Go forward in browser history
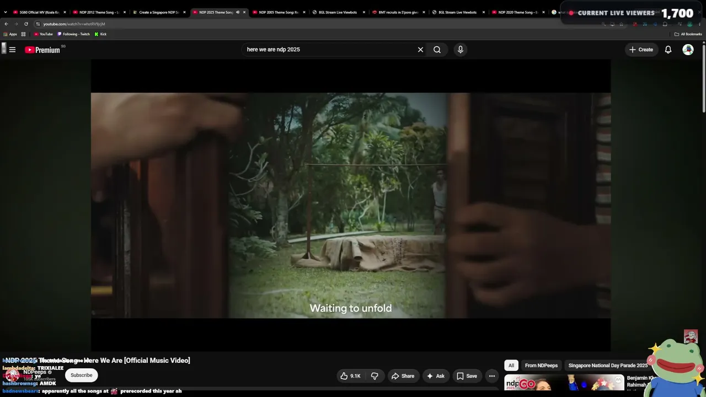The width and height of the screenshot is (706, 397). point(16,24)
